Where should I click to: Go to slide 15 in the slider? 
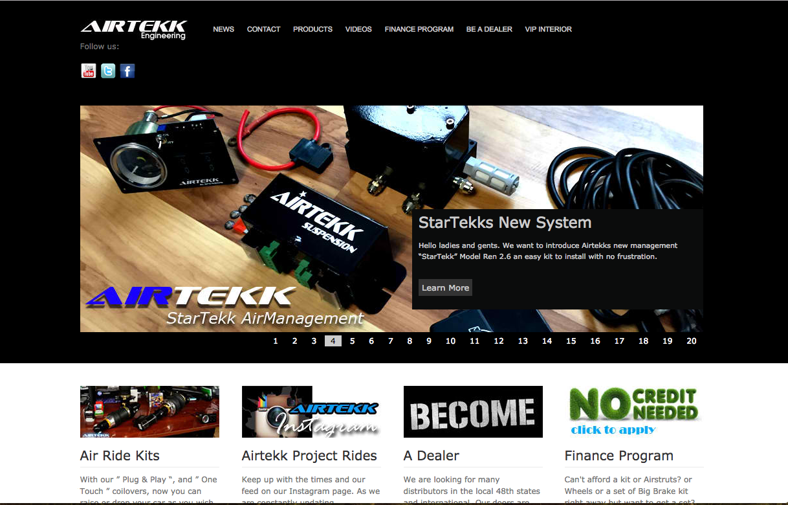(x=571, y=341)
